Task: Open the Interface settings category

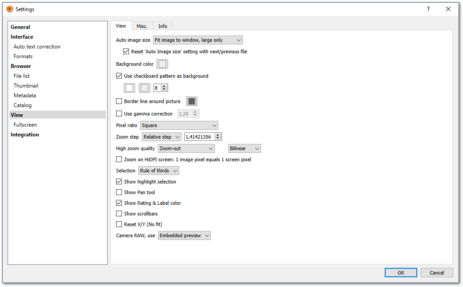Action: tap(22, 36)
